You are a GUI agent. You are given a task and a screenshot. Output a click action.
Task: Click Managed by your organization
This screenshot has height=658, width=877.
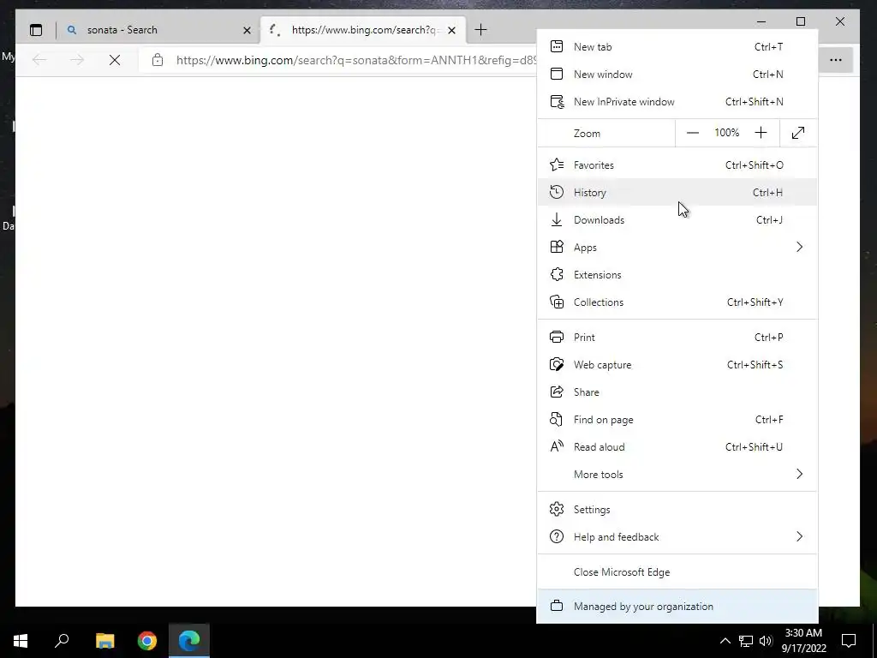[677, 606]
